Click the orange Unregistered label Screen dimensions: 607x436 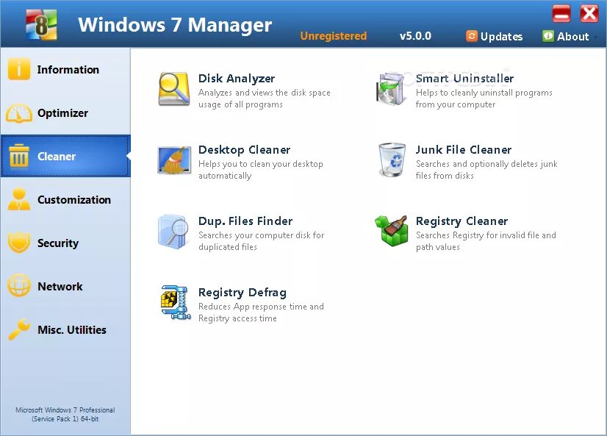pyautogui.click(x=334, y=36)
